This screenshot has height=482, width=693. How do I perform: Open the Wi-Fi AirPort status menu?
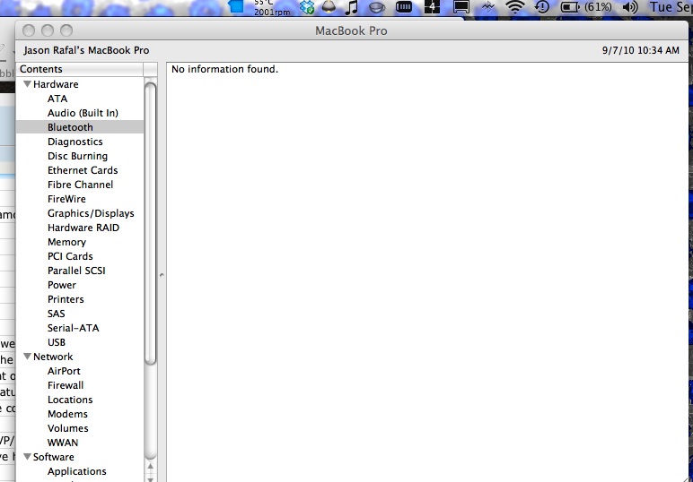(515, 7)
